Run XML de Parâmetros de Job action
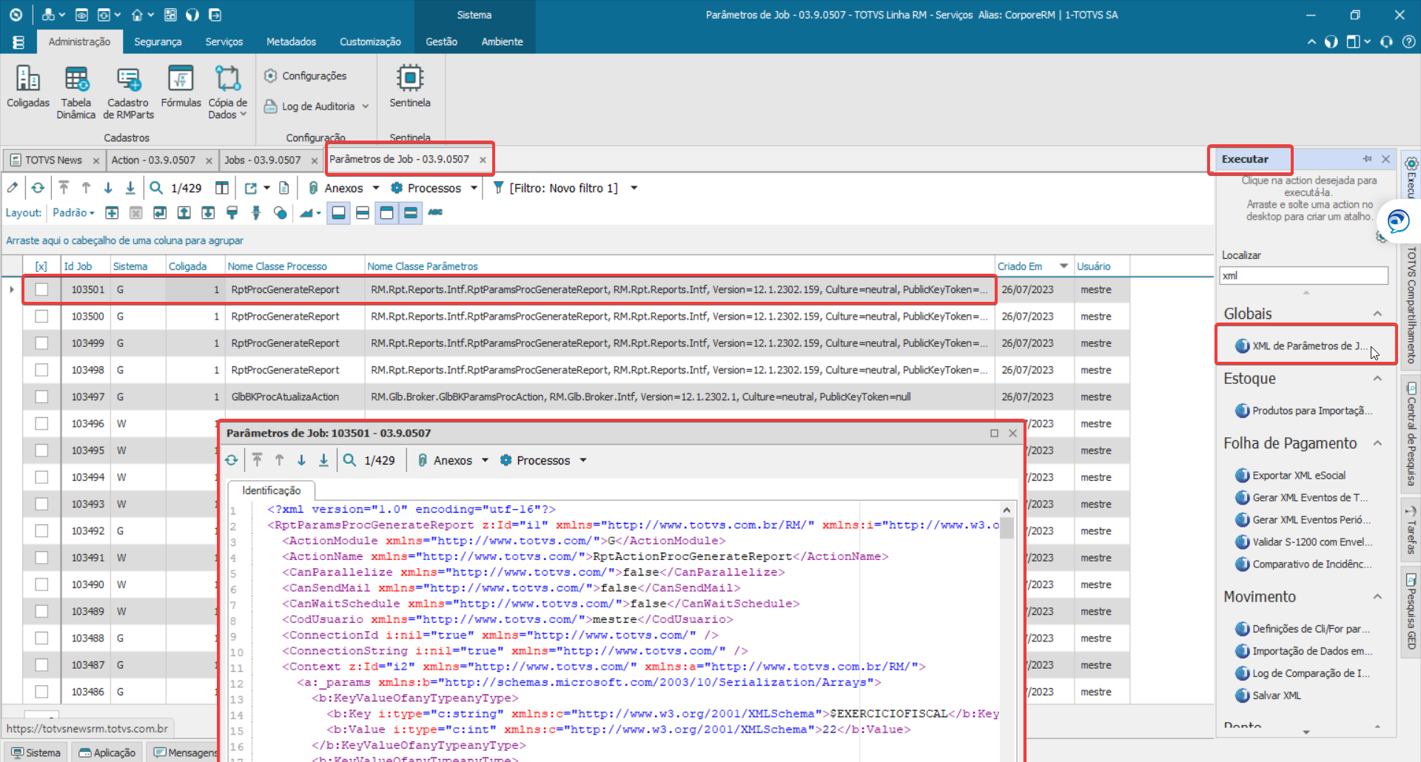The height and width of the screenshot is (762, 1421). tap(1303, 345)
